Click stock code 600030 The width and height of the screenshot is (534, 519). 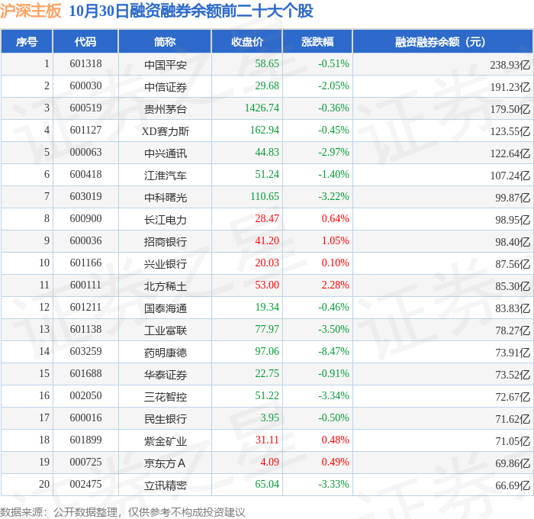[85, 86]
